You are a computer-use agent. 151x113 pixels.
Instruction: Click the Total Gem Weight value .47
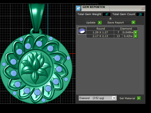(107, 14)
